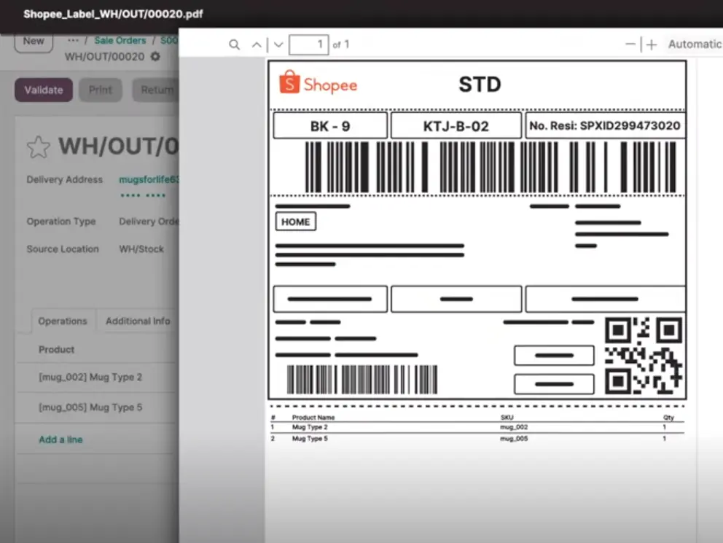Image resolution: width=723 pixels, height=543 pixels.
Task: Click the Mug Type 2 row in PDF table
Action: click(477, 427)
